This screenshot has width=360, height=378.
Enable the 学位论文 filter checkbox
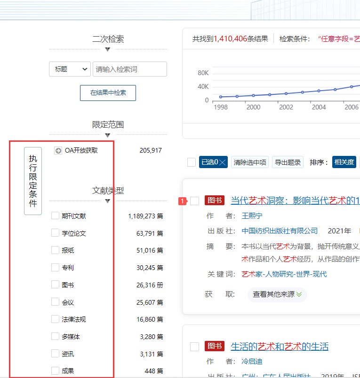tap(55, 233)
